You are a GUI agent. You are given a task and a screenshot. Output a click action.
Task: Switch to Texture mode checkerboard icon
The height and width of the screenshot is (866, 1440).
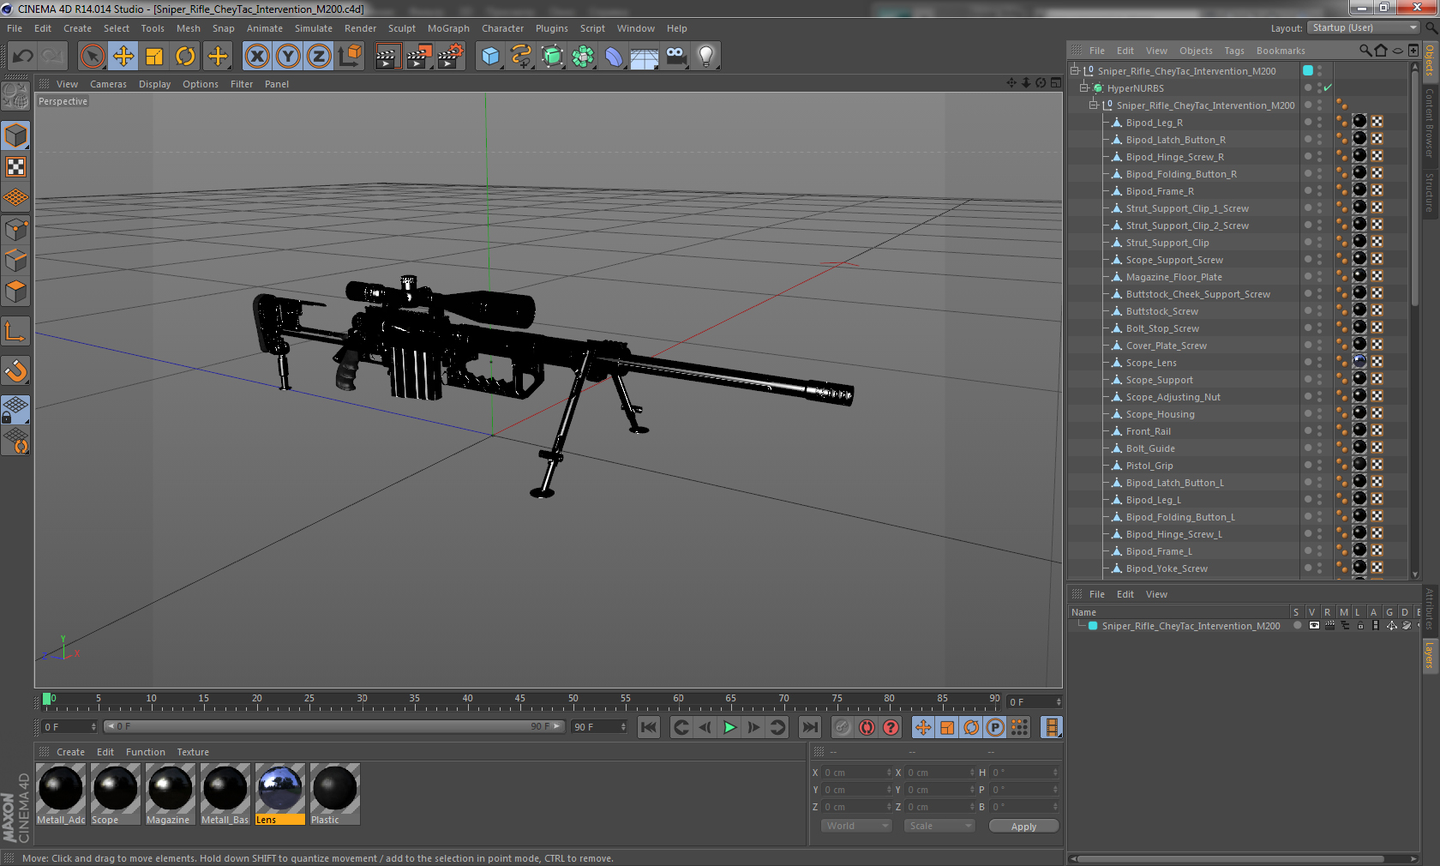pyautogui.click(x=16, y=166)
